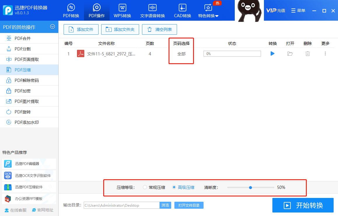The height and width of the screenshot is (216, 338).
Task: Click 打开文件目录 button
Action: pyautogui.click(x=189, y=205)
